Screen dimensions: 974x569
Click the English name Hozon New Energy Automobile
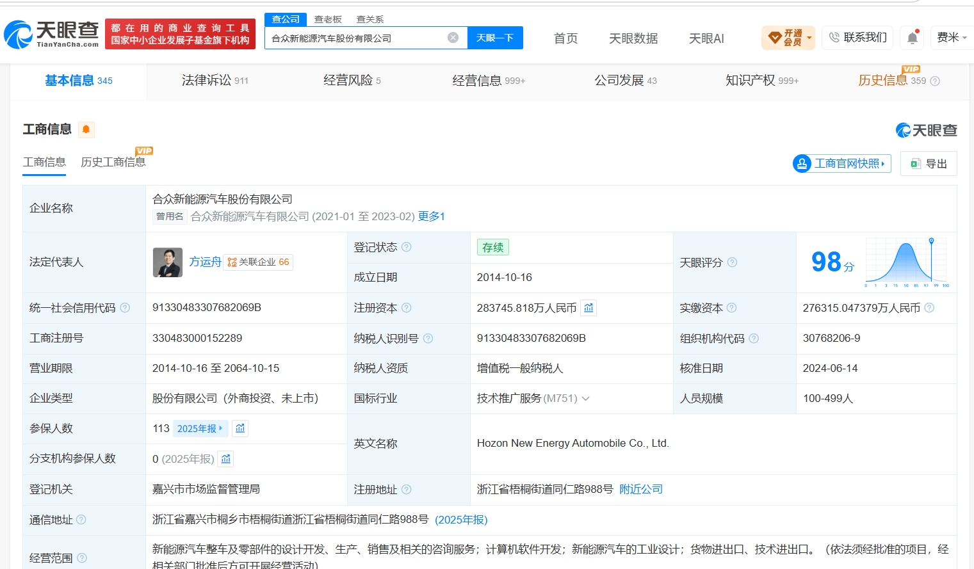[x=572, y=443]
